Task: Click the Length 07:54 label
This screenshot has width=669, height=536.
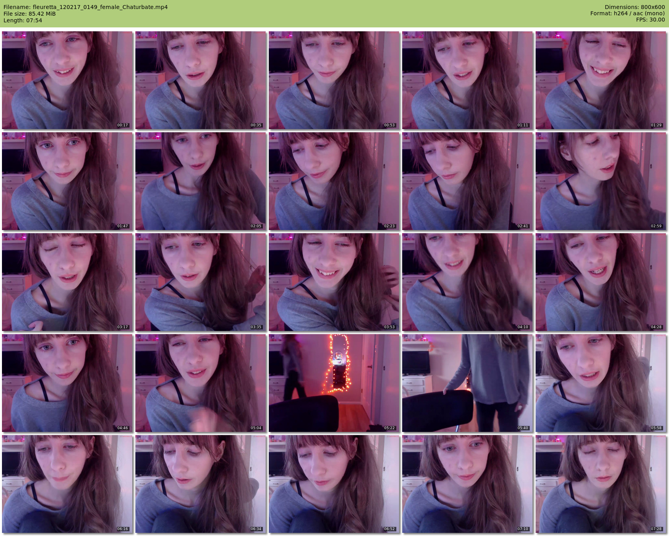Action: tap(23, 20)
